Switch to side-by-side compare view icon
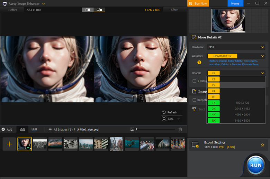 click(99, 10)
